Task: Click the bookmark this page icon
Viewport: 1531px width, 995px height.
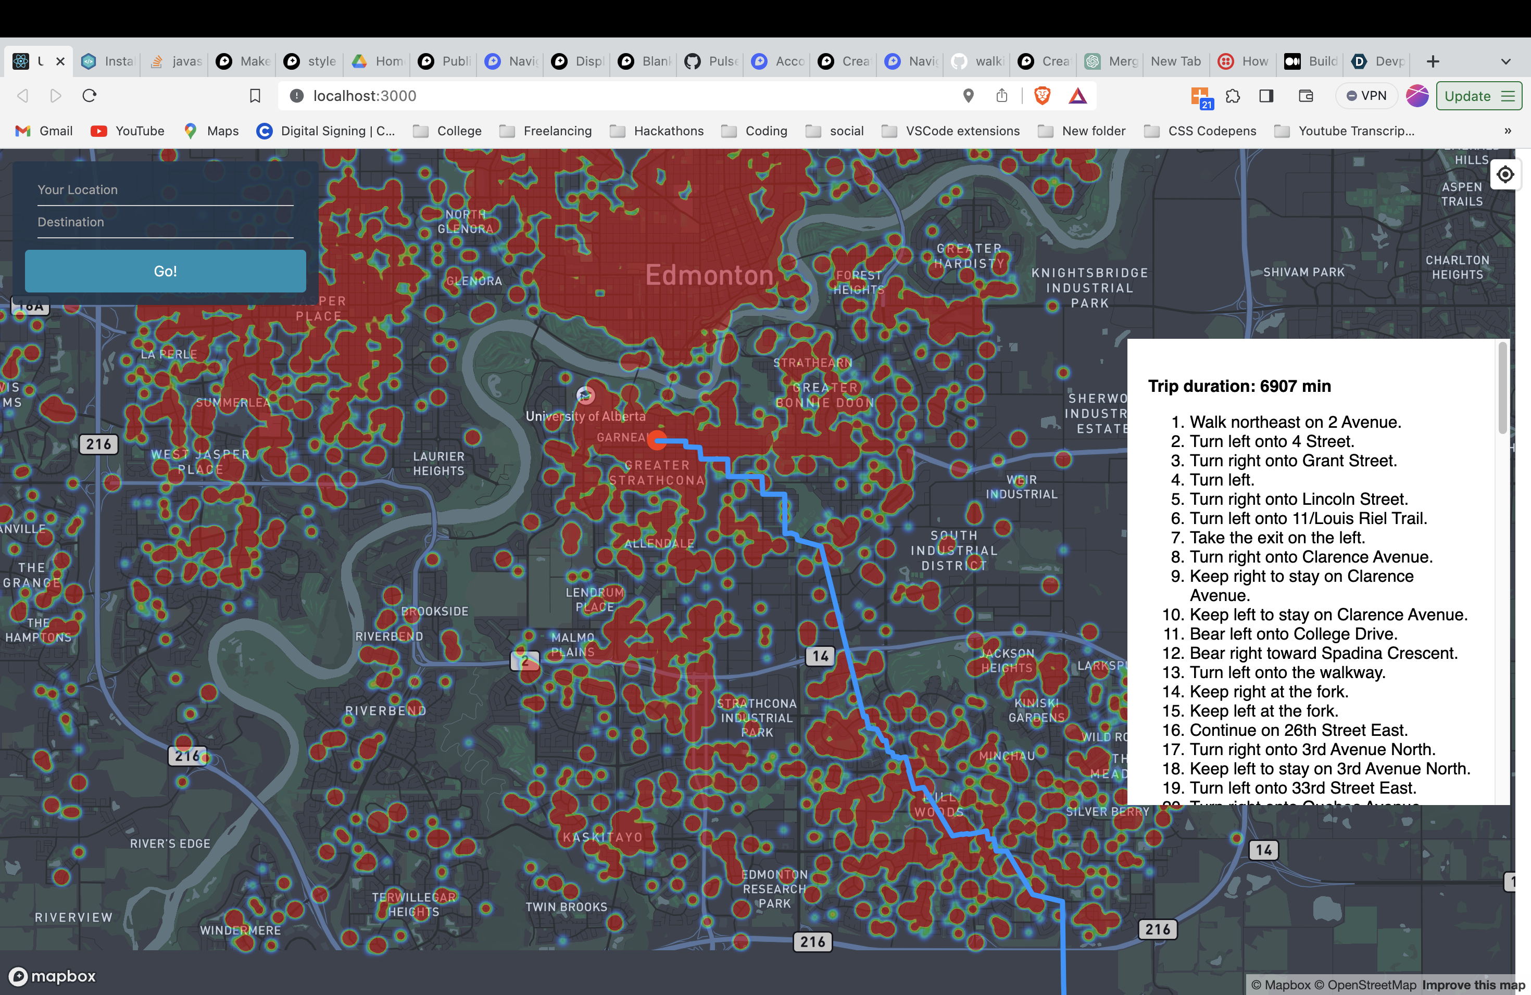Action: click(255, 96)
